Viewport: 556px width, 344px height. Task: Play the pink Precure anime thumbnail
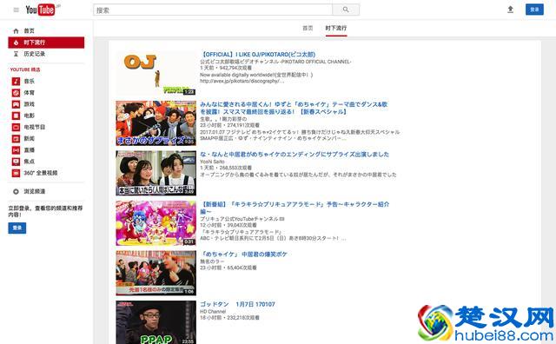click(156, 223)
